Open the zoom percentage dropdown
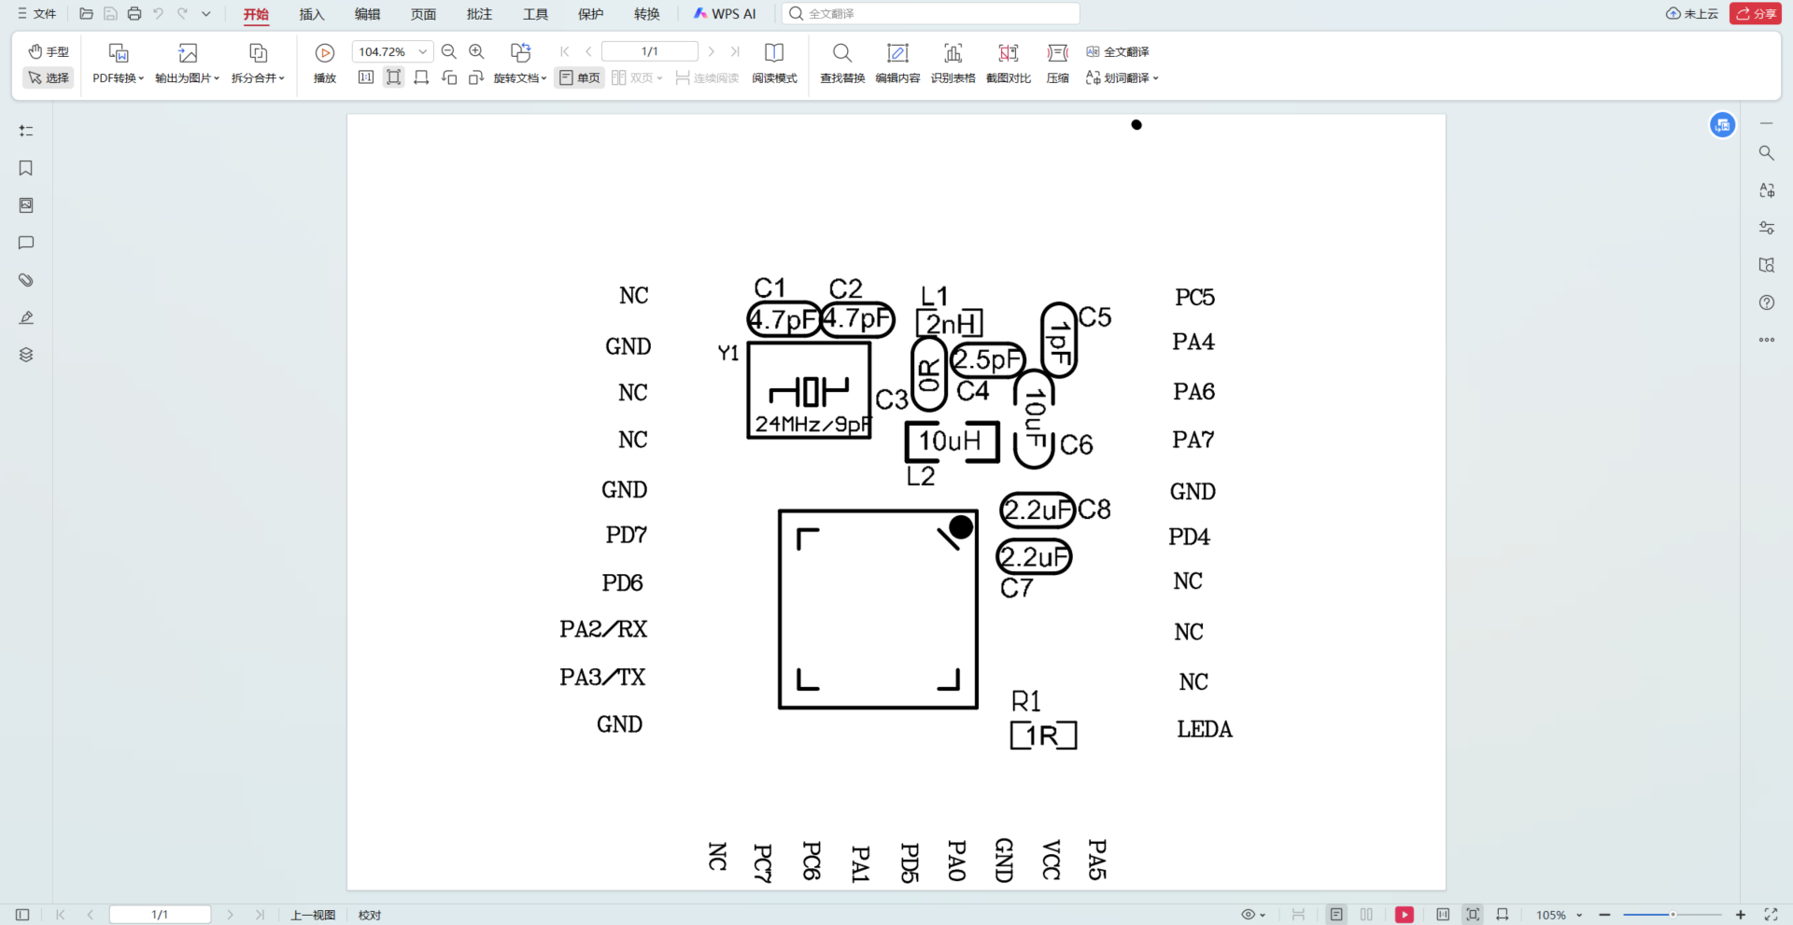 (x=422, y=52)
